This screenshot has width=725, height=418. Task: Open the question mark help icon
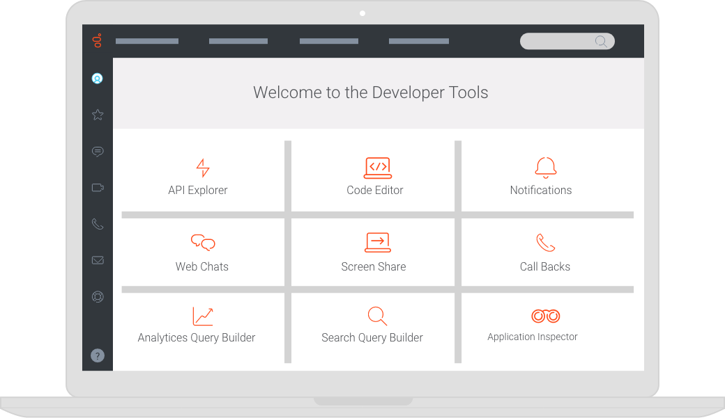point(98,355)
